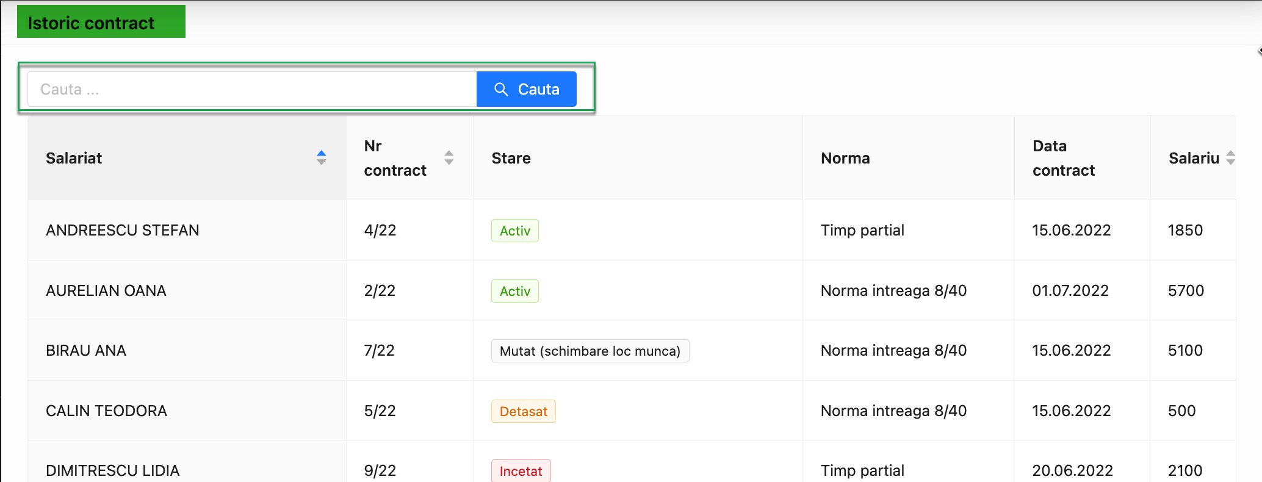Click the Istoric contract green tab

coord(101,22)
